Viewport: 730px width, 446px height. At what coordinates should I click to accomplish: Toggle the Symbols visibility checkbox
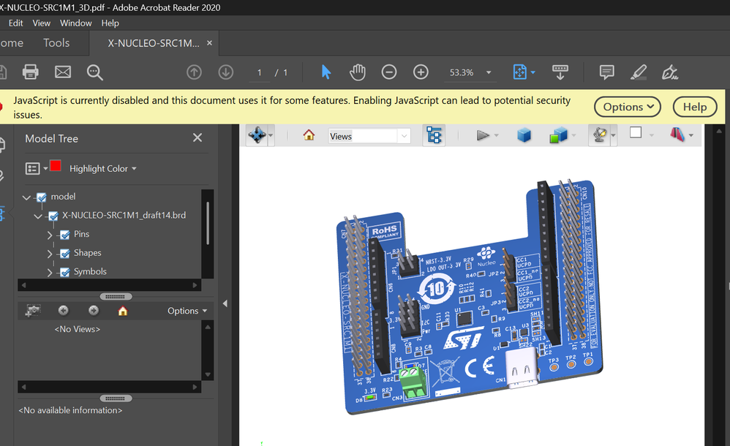pyautogui.click(x=64, y=272)
